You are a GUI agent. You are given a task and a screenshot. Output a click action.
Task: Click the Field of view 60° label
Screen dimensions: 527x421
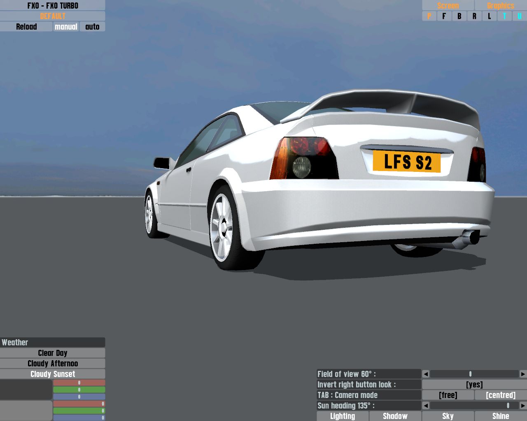pos(369,374)
